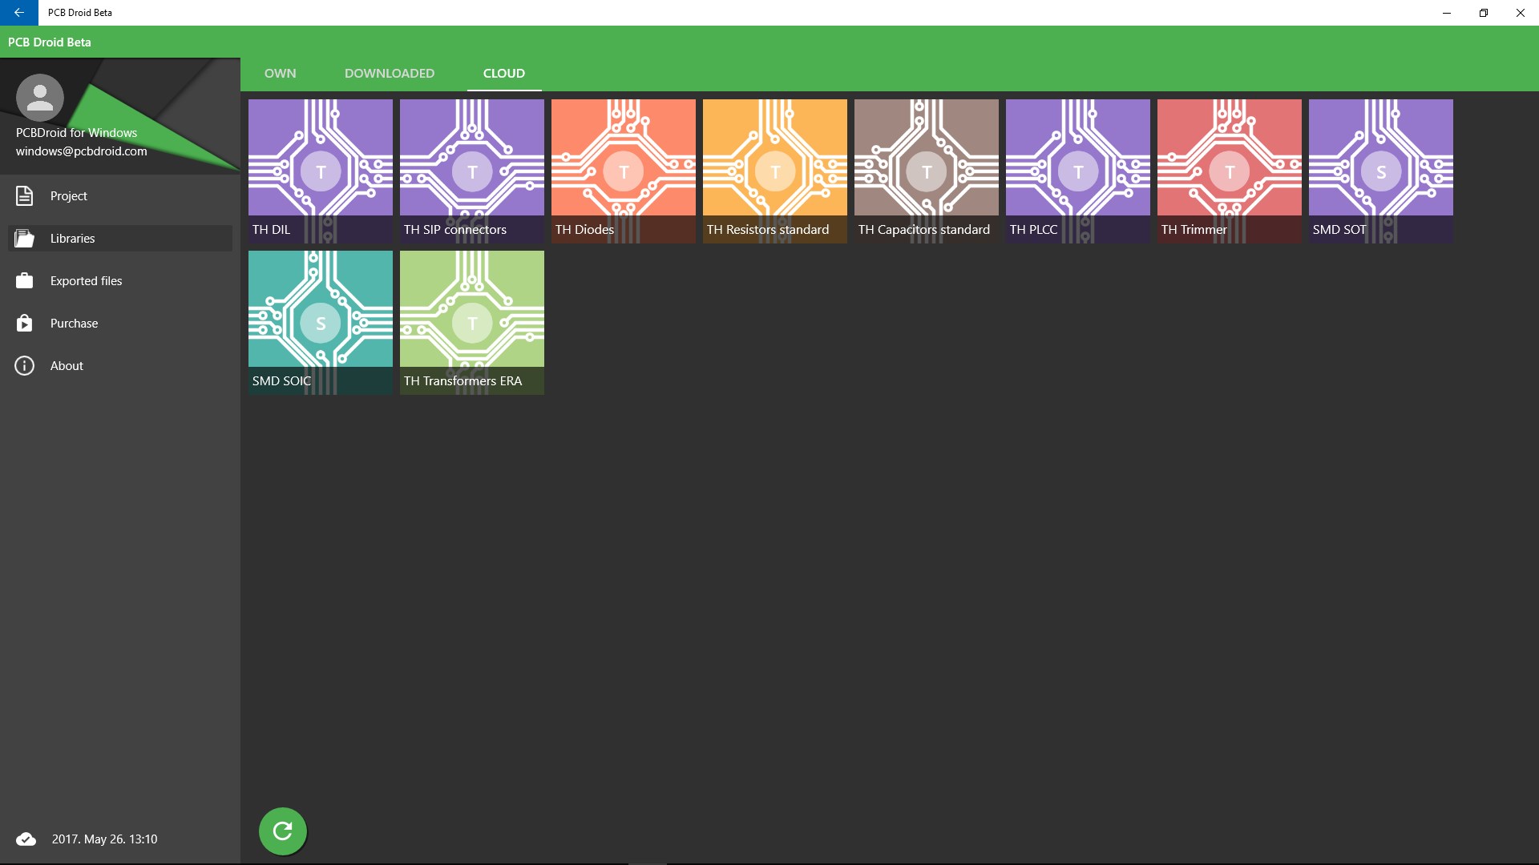Click the Project document icon

25,195
